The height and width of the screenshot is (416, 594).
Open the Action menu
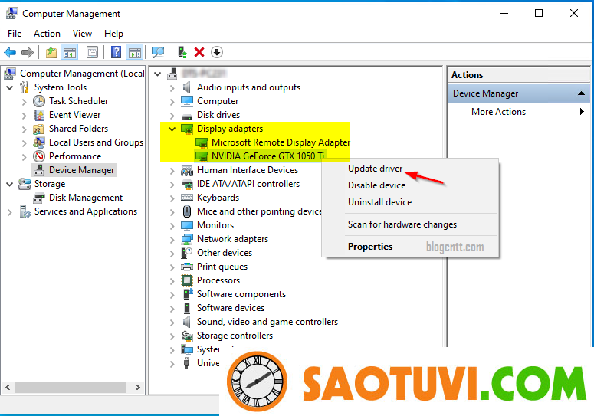click(x=47, y=34)
